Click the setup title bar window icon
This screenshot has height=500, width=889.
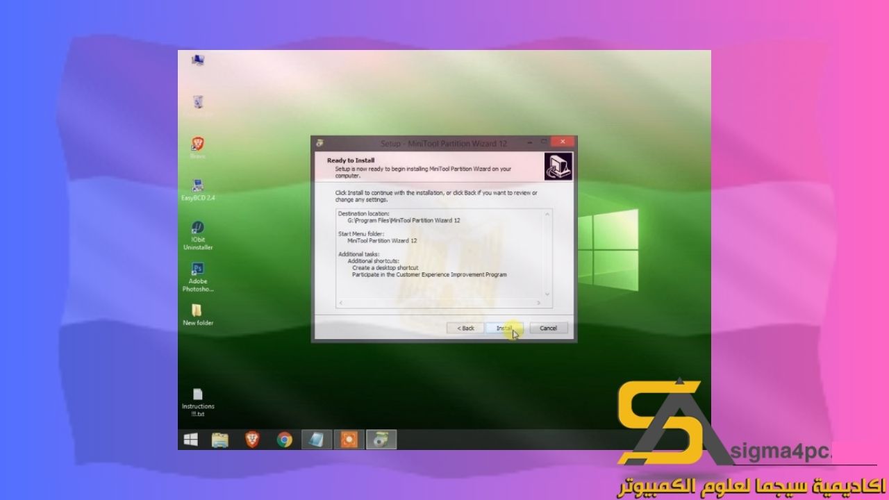click(x=319, y=143)
